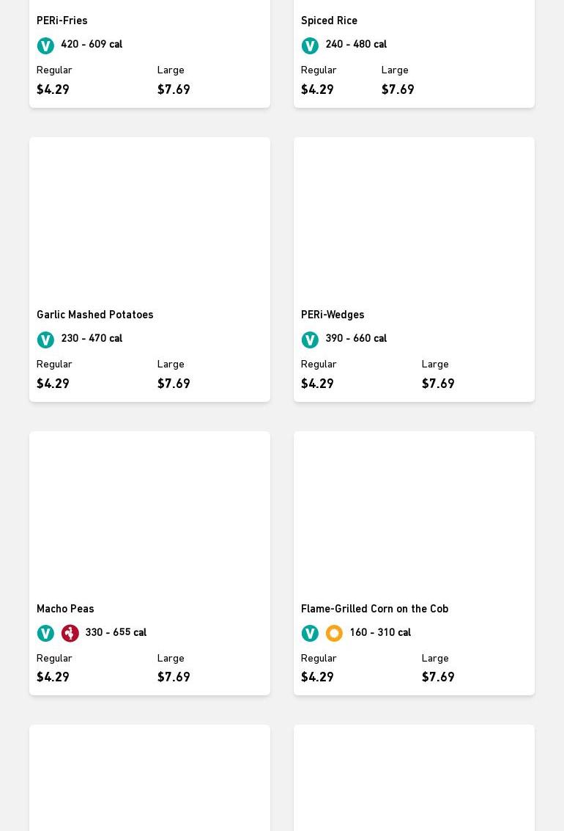This screenshot has height=831, width=564.
Task: Click the green V icon for Macho Peas
Action: pos(45,633)
